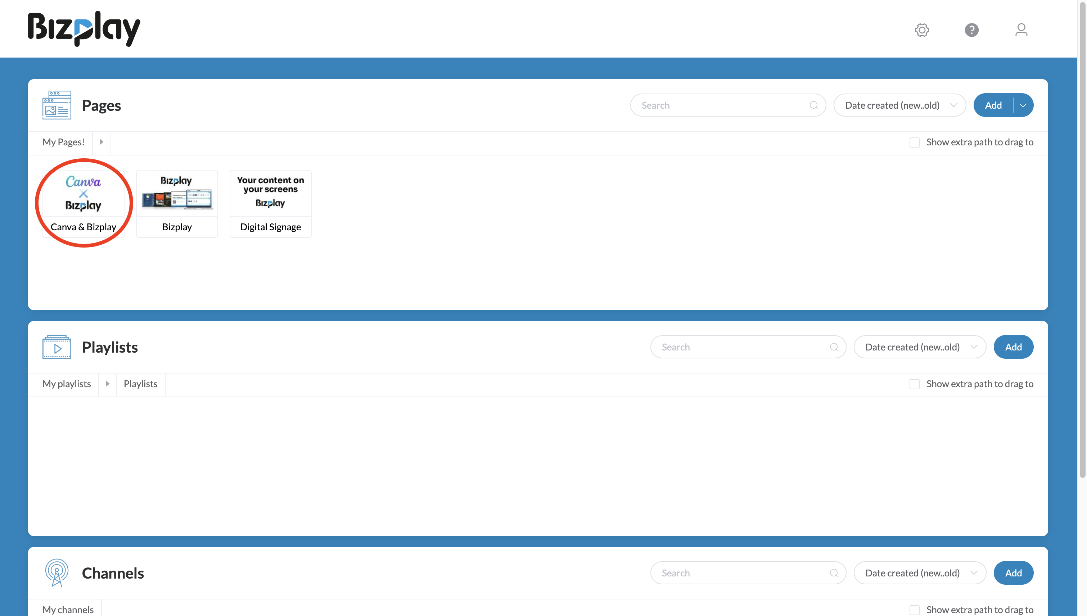1087x616 pixels.
Task: Open the help question mark icon
Action: pyautogui.click(x=971, y=30)
